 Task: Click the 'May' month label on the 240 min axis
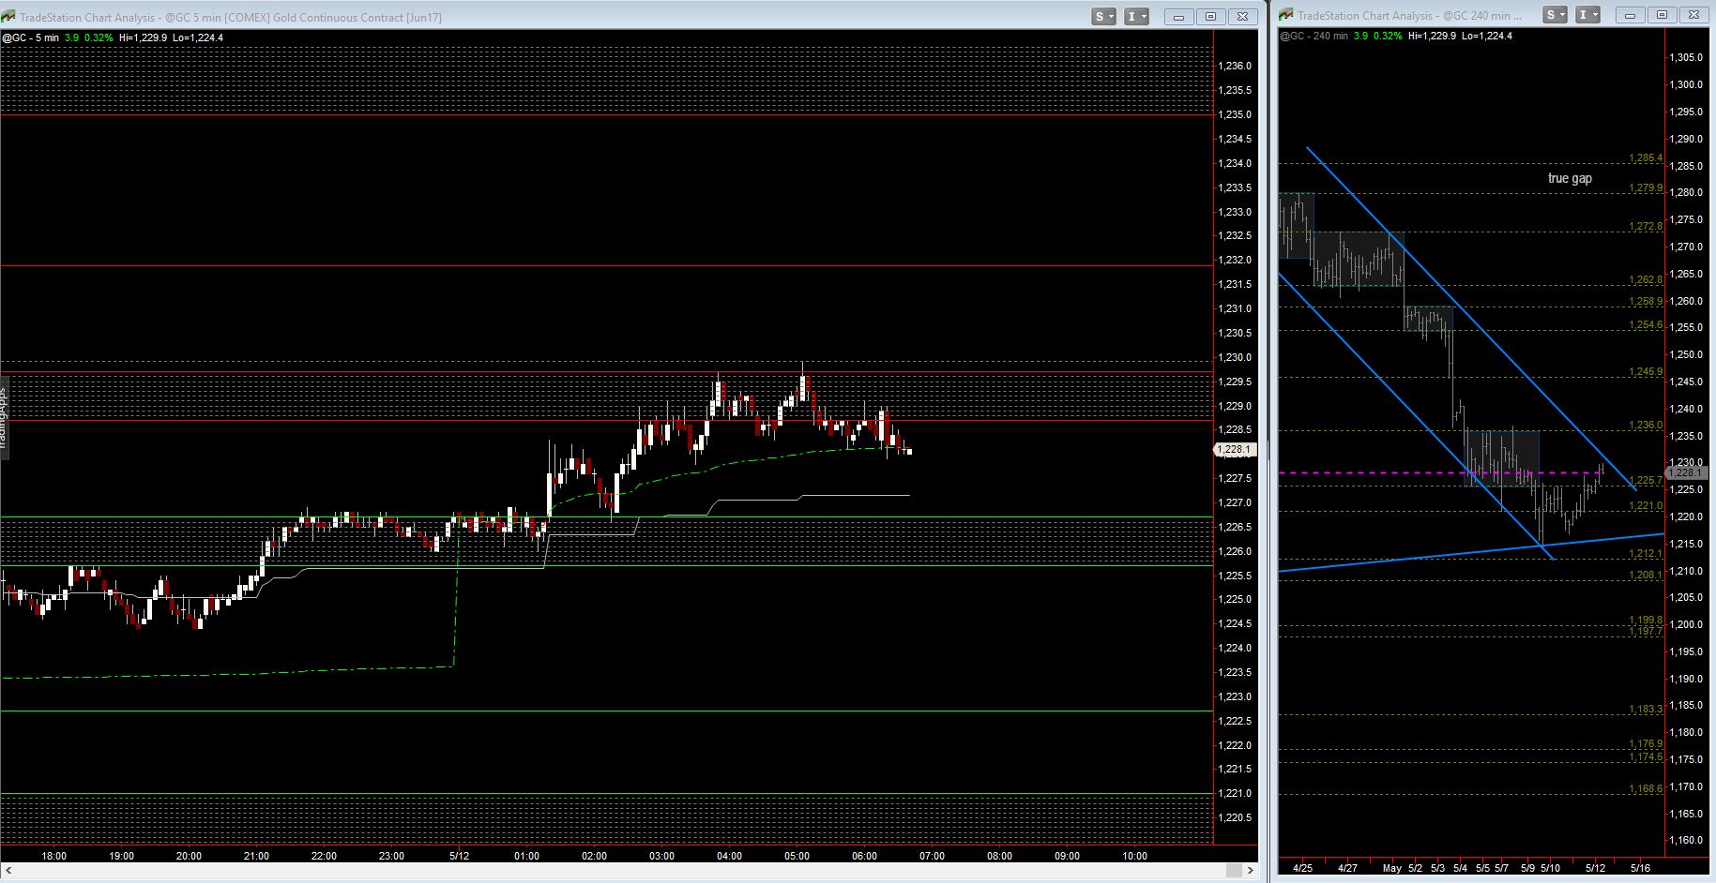[x=1392, y=868]
